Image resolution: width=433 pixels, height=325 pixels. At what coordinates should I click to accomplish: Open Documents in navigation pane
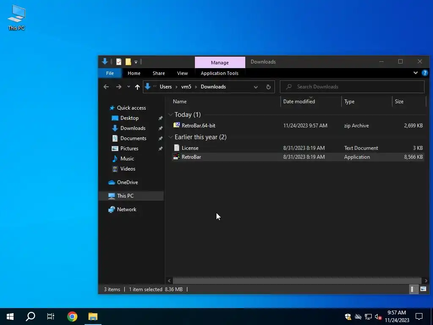point(133,138)
